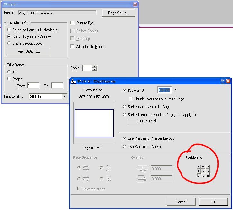The width and height of the screenshot is (233, 210).
Task: Toggle Collate Copies checkbox
Action: (x=72, y=31)
